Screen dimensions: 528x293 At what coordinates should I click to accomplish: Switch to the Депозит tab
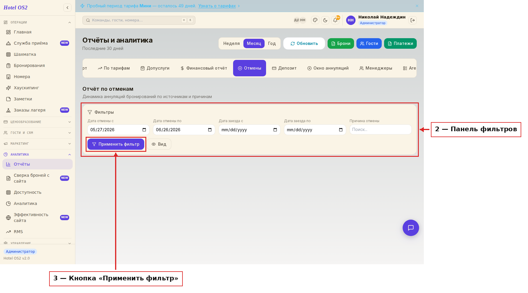coord(284,68)
